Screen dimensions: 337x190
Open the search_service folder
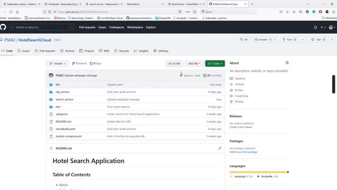click(64, 100)
